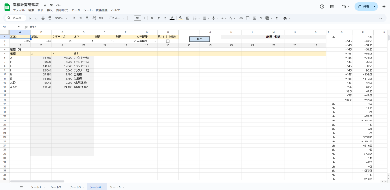This screenshot has width=390, height=190.
Task: Print the spreadsheet with printer icon
Action: [x=43, y=18]
